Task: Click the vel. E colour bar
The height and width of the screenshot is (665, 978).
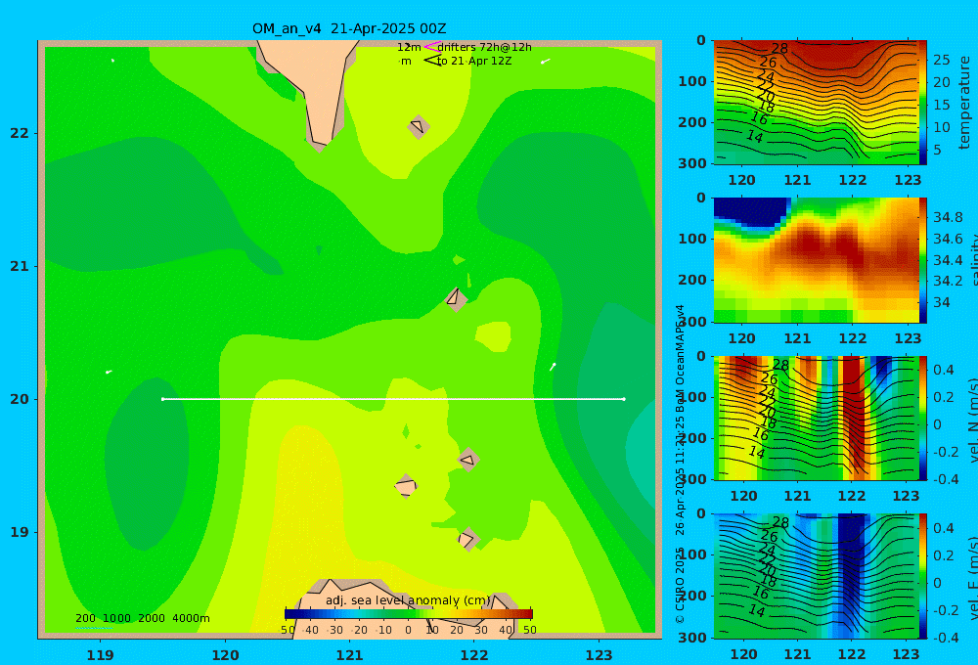Action: click(922, 576)
